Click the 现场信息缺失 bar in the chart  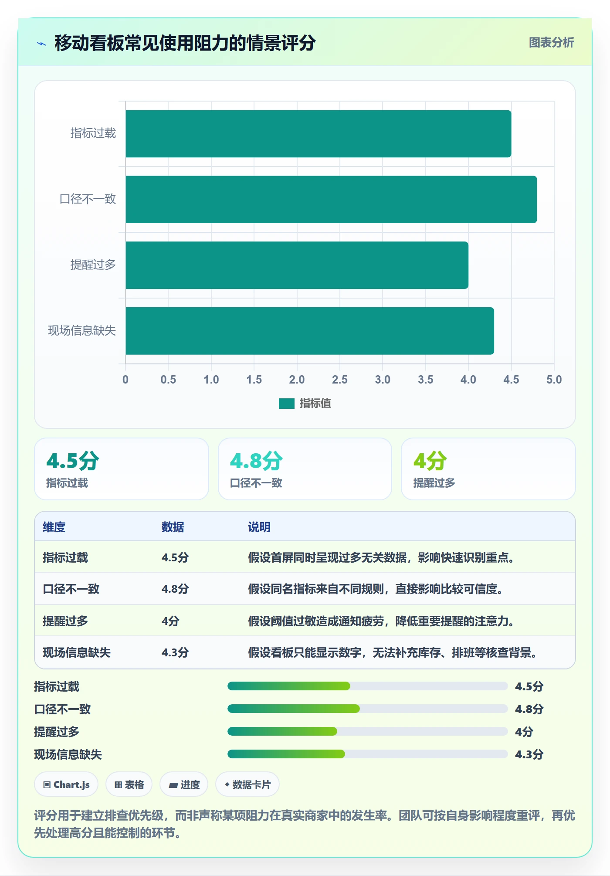pyautogui.click(x=310, y=331)
